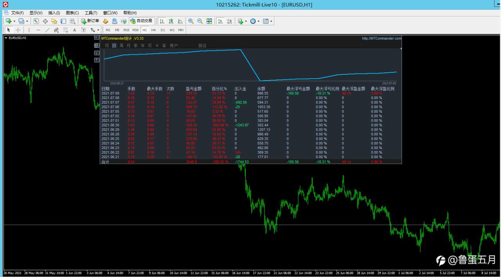Click the New Chart toolbar icon
The height and width of the screenshot is (277, 501).
coord(9,21)
